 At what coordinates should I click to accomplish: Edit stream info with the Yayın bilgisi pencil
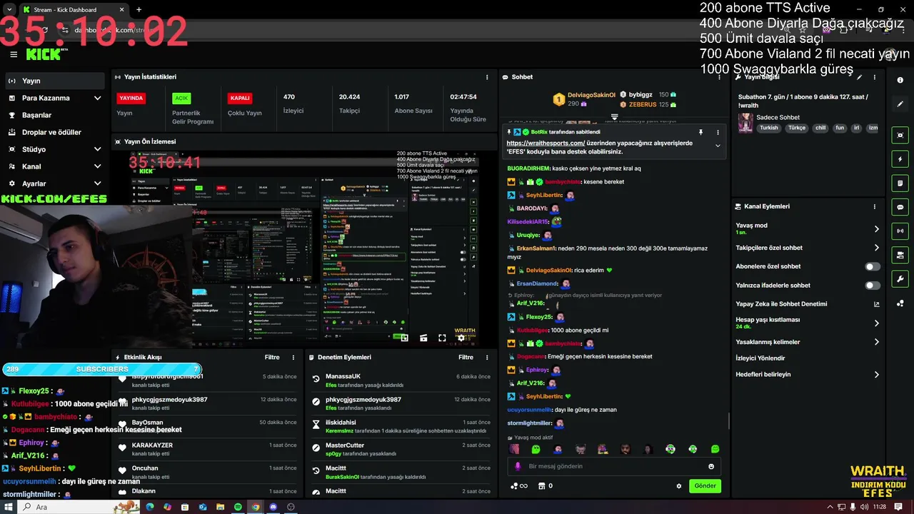click(x=859, y=77)
